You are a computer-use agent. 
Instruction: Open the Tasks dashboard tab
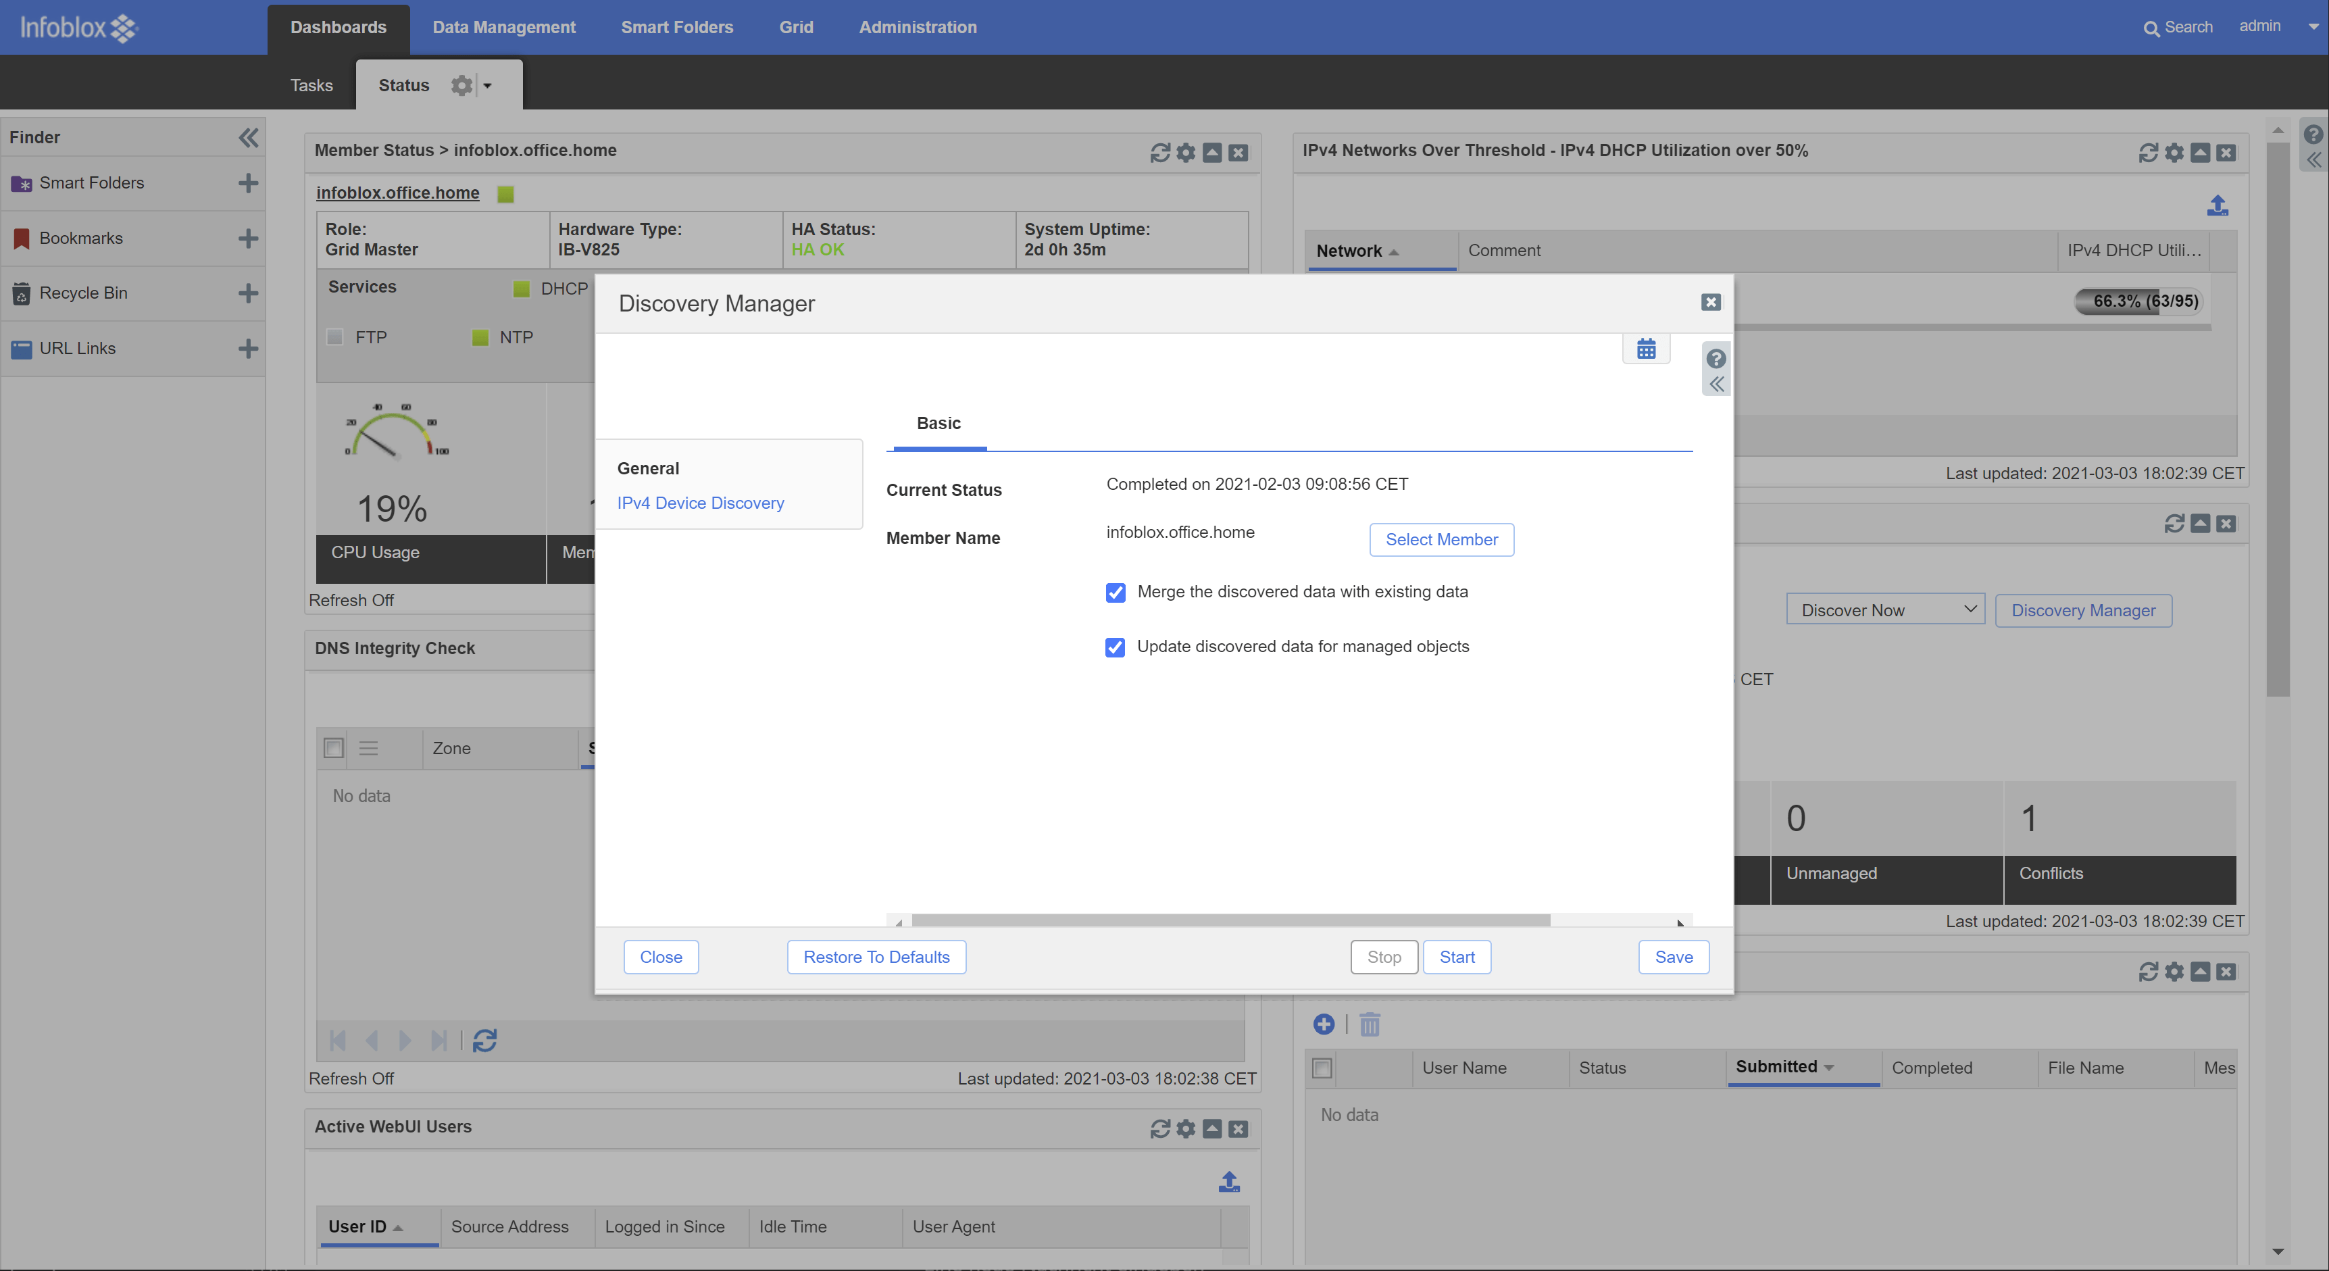click(311, 86)
